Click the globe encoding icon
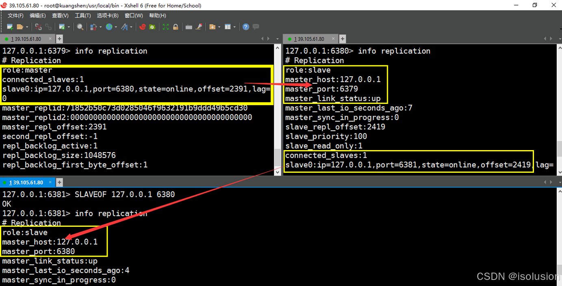The height and width of the screenshot is (286, 562). pos(109,27)
